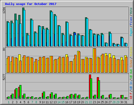134x105 pixels.
Task: Click the 80 axis value on the middle chart
Action: 4,49
